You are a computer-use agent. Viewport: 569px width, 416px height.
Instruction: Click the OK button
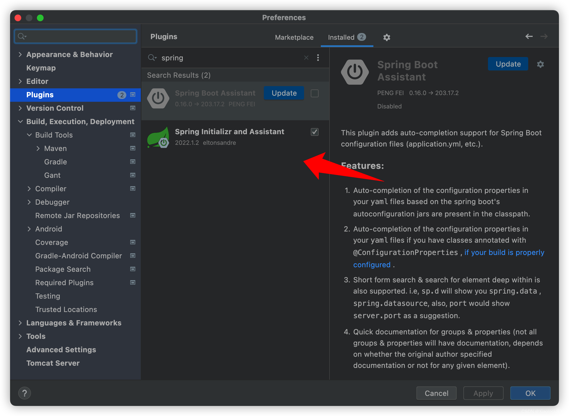(530, 393)
